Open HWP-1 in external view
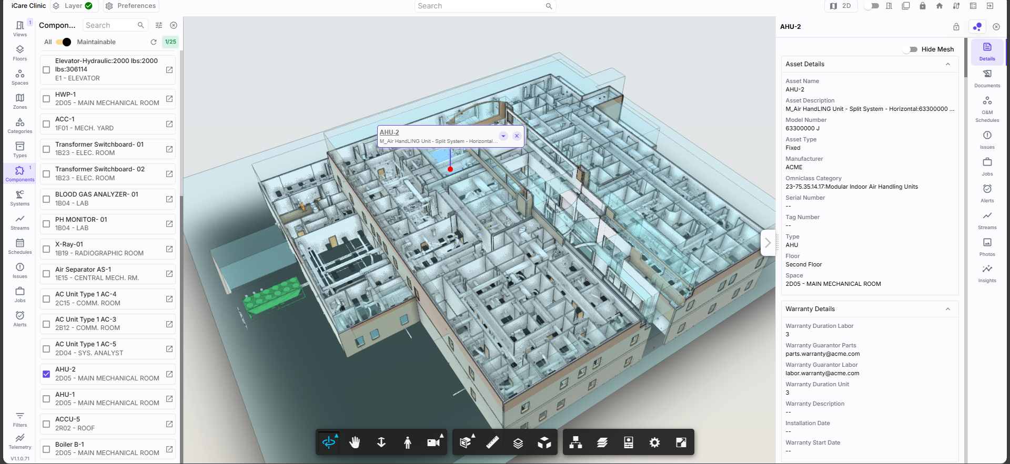1010x464 pixels. click(x=169, y=99)
